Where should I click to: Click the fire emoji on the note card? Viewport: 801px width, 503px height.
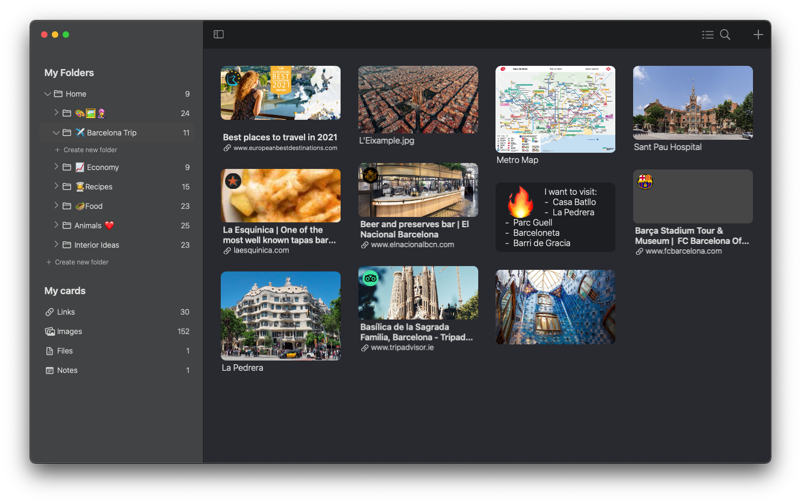[x=520, y=202]
